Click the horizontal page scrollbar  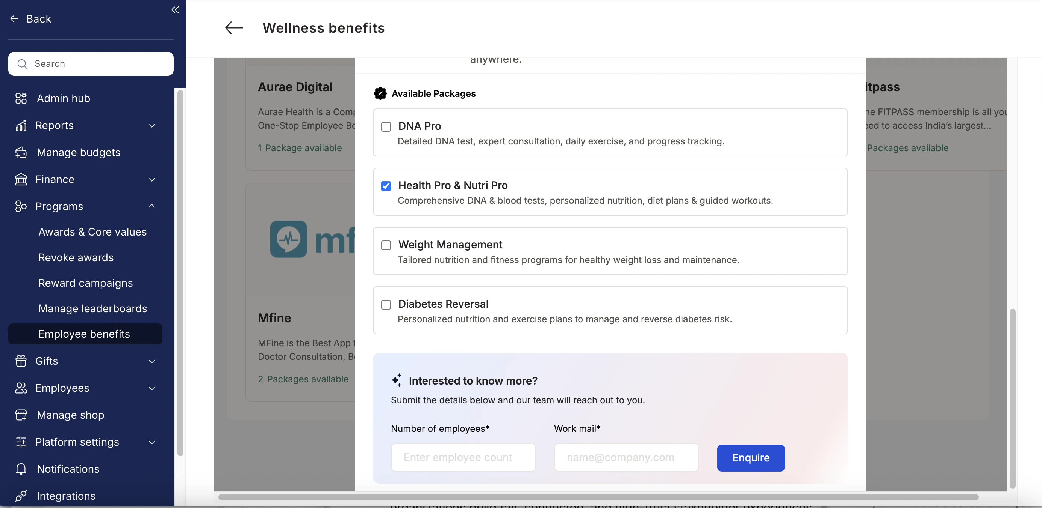[x=598, y=497]
